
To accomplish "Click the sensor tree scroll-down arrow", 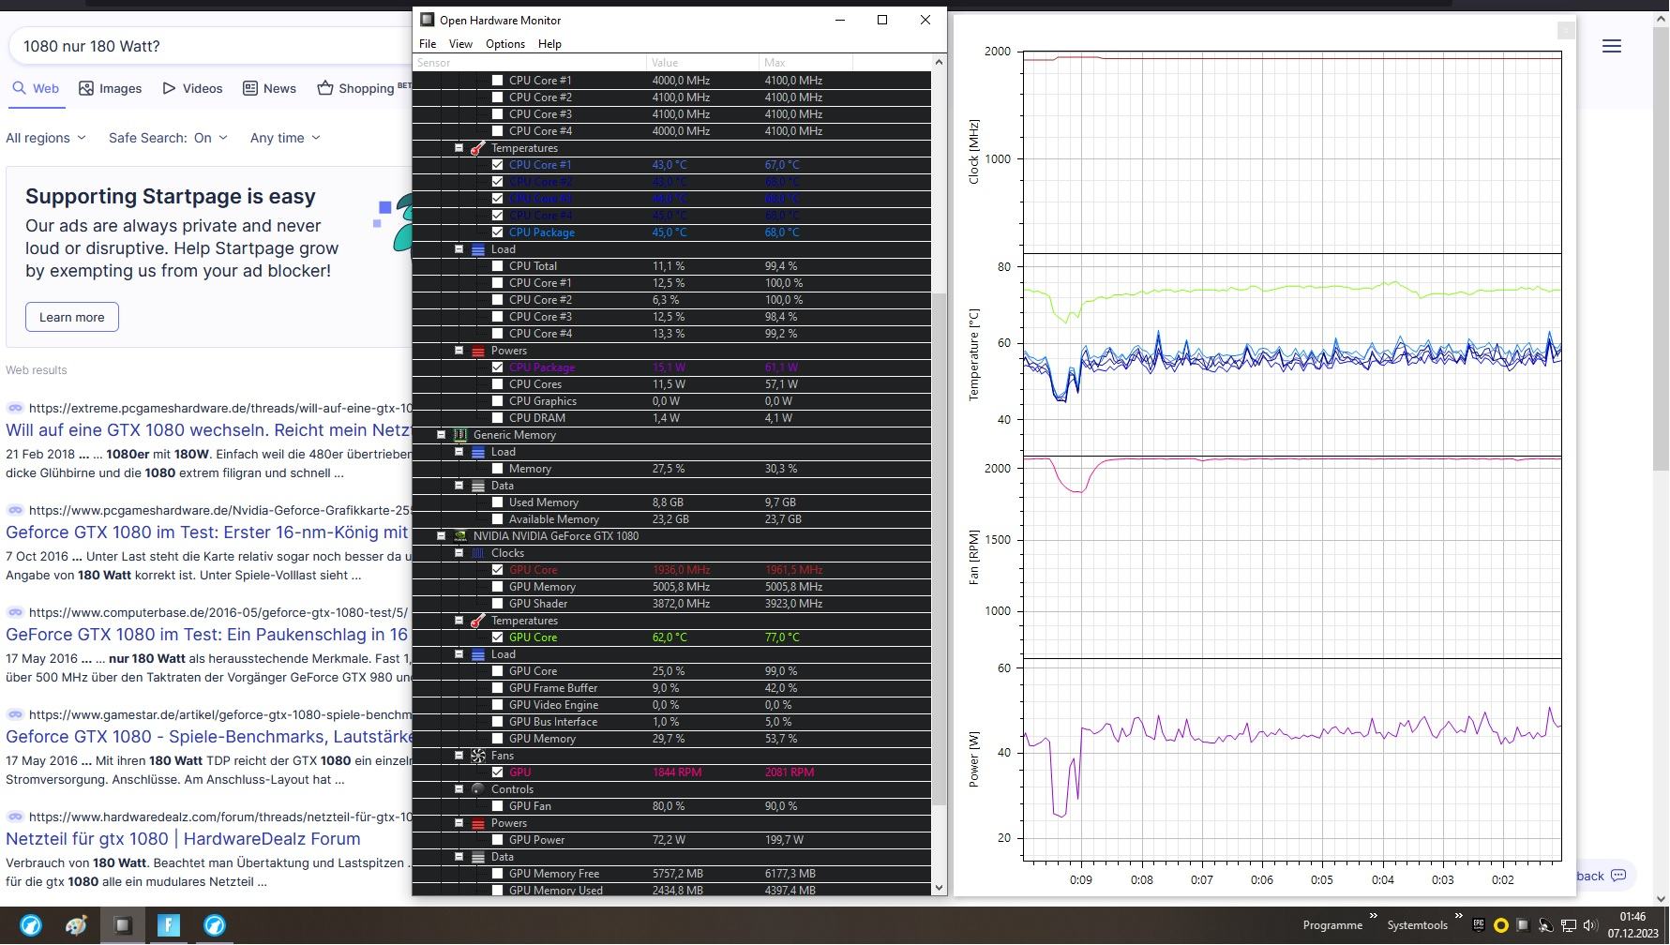I will pos(939,888).
